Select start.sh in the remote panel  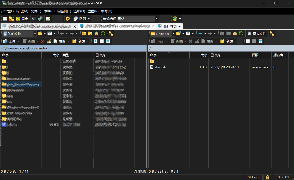coord(160,67)
